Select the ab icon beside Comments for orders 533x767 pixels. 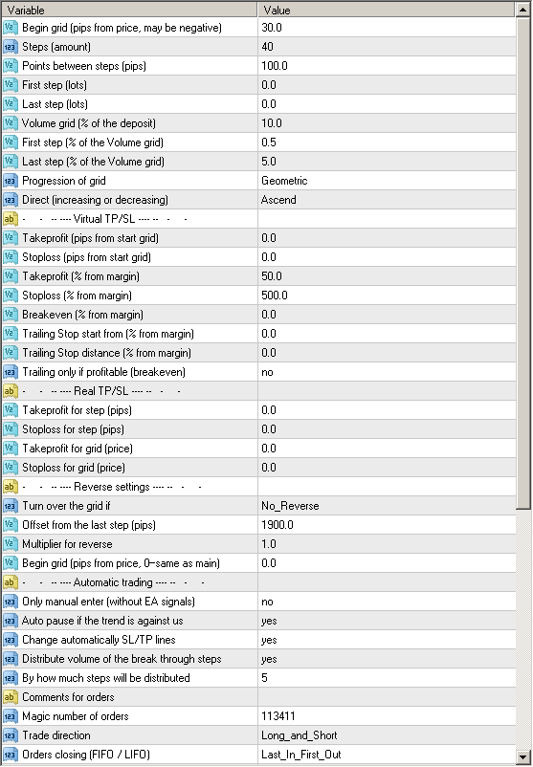[x=11, y=697]
